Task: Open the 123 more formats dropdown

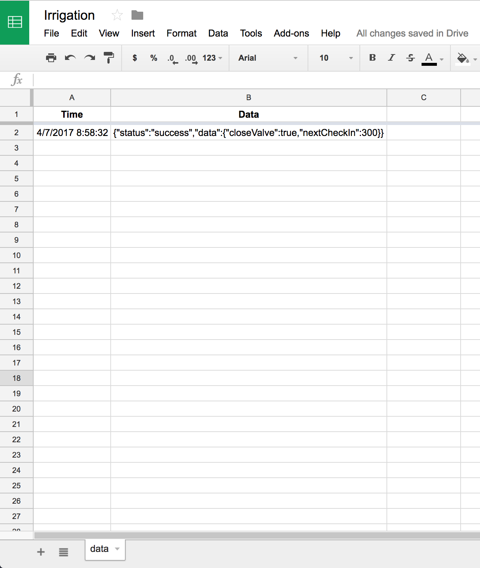Action: 212,58
